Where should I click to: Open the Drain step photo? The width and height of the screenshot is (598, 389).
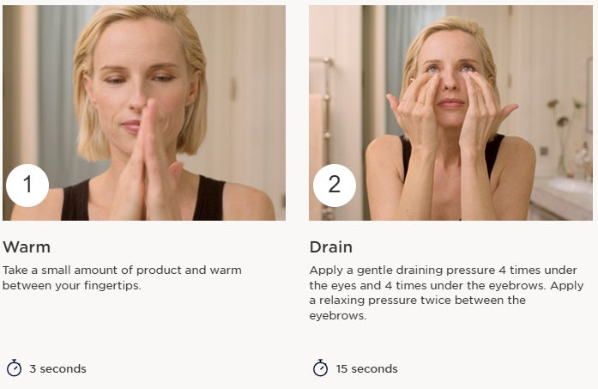tap(450, 112)
